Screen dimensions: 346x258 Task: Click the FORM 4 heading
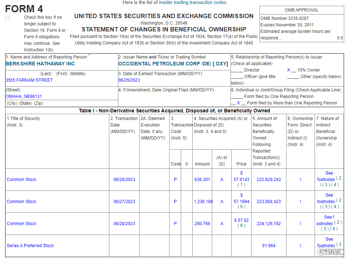click(24, 9)
